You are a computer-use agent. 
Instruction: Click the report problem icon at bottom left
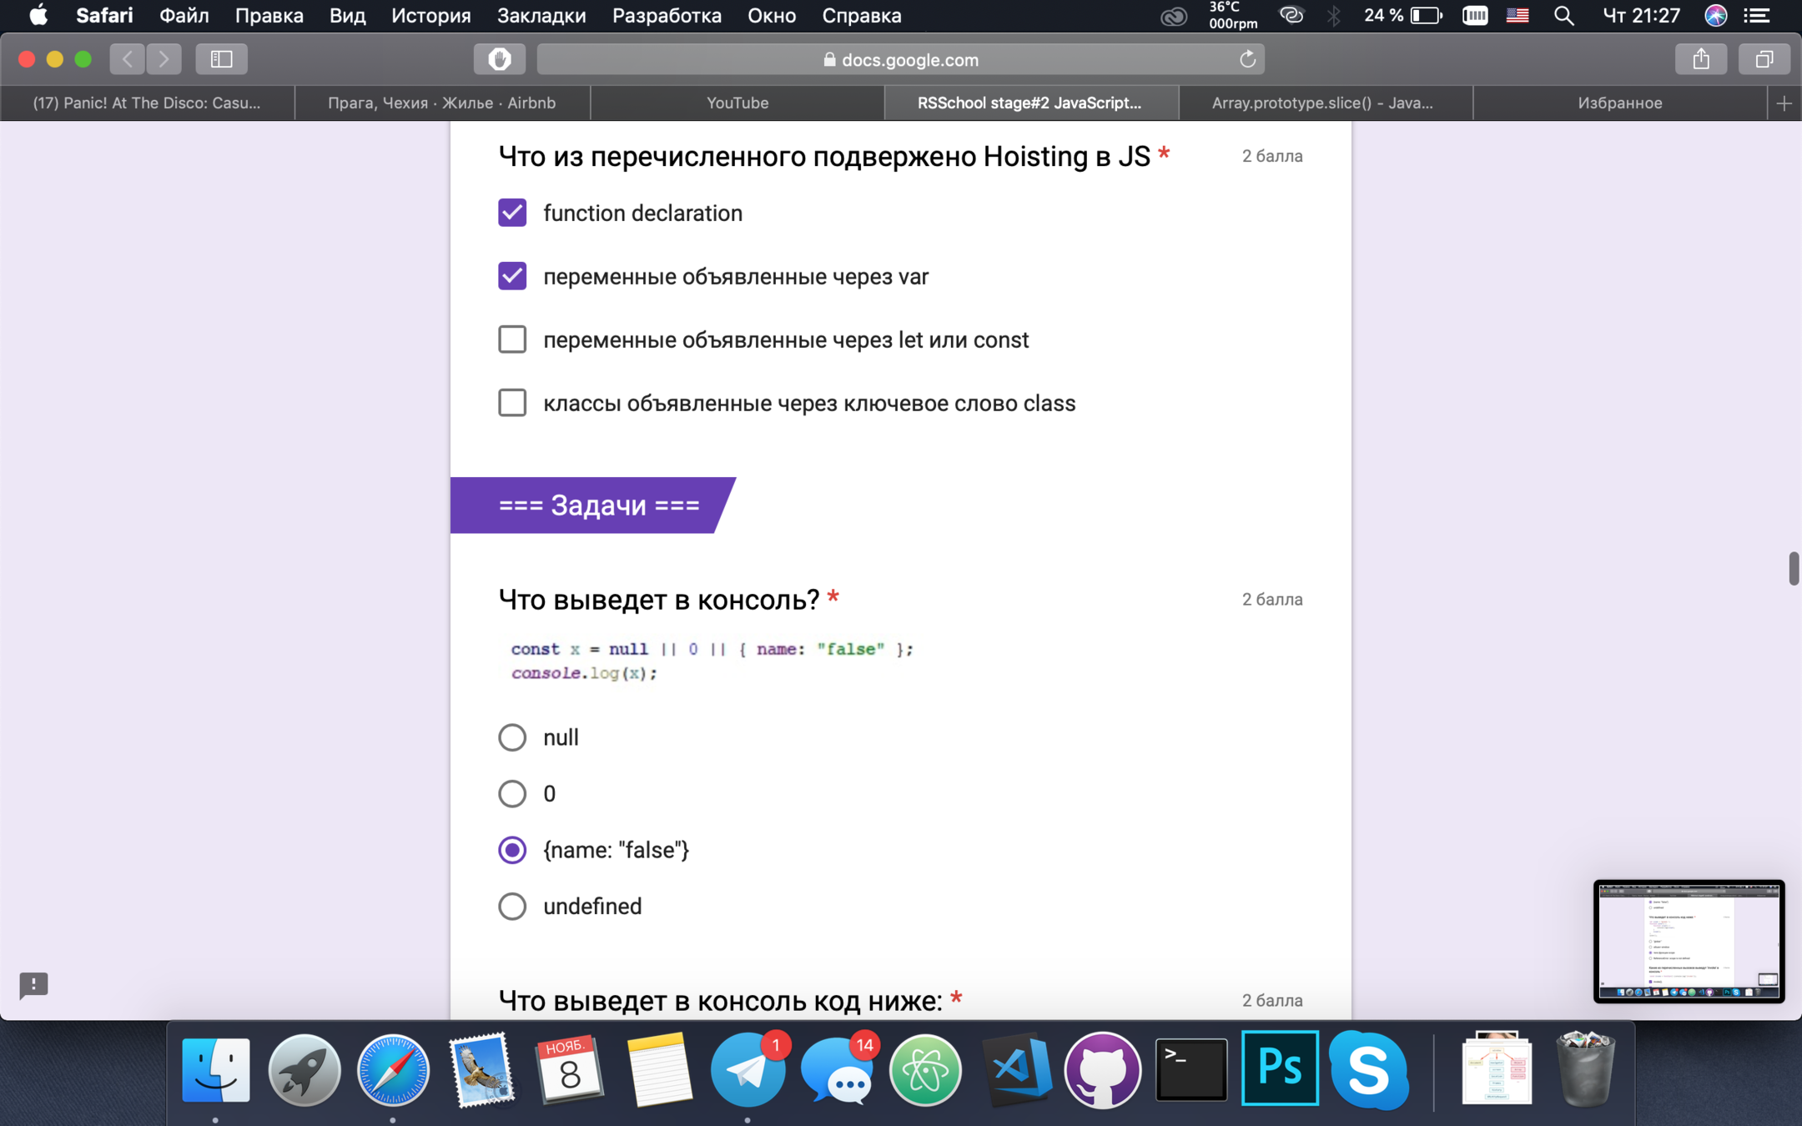33,984
